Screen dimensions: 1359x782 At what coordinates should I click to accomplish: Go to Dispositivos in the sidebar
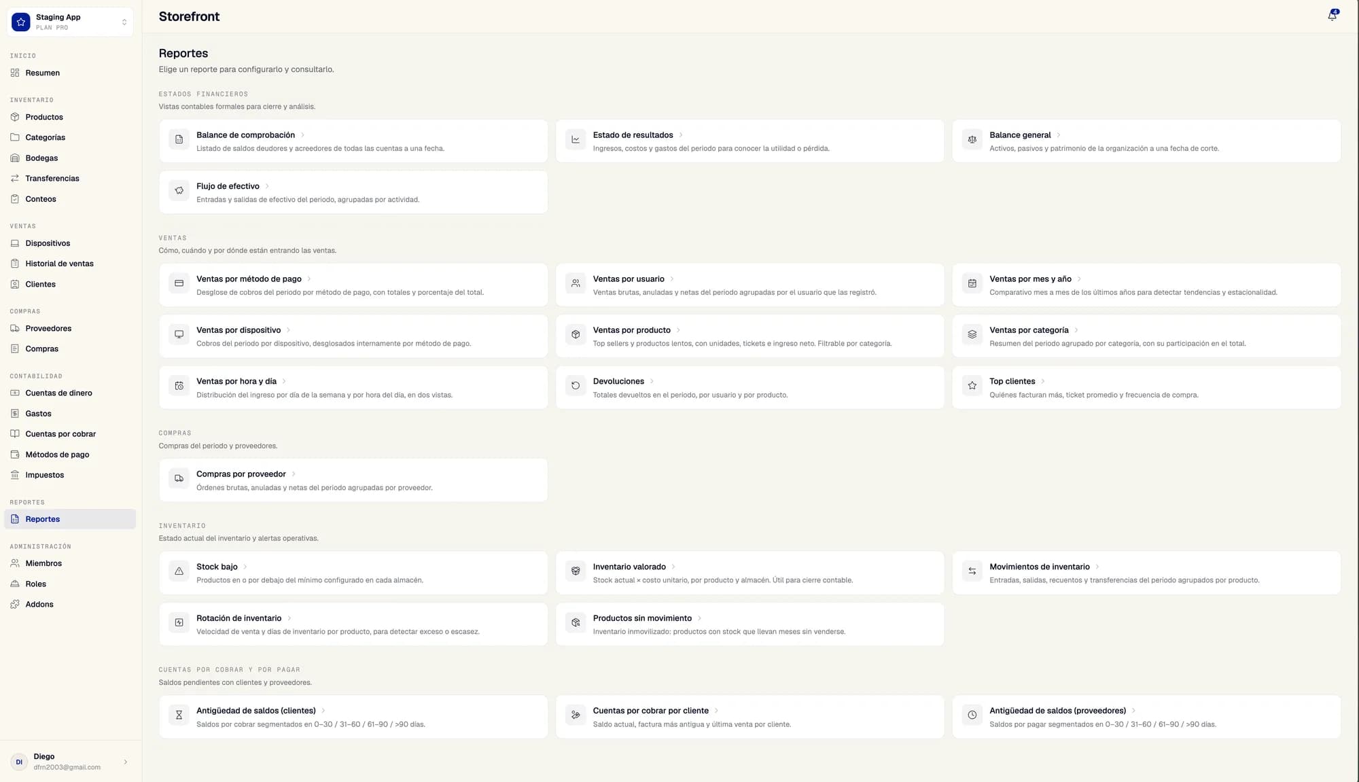[x=70, y=243]
